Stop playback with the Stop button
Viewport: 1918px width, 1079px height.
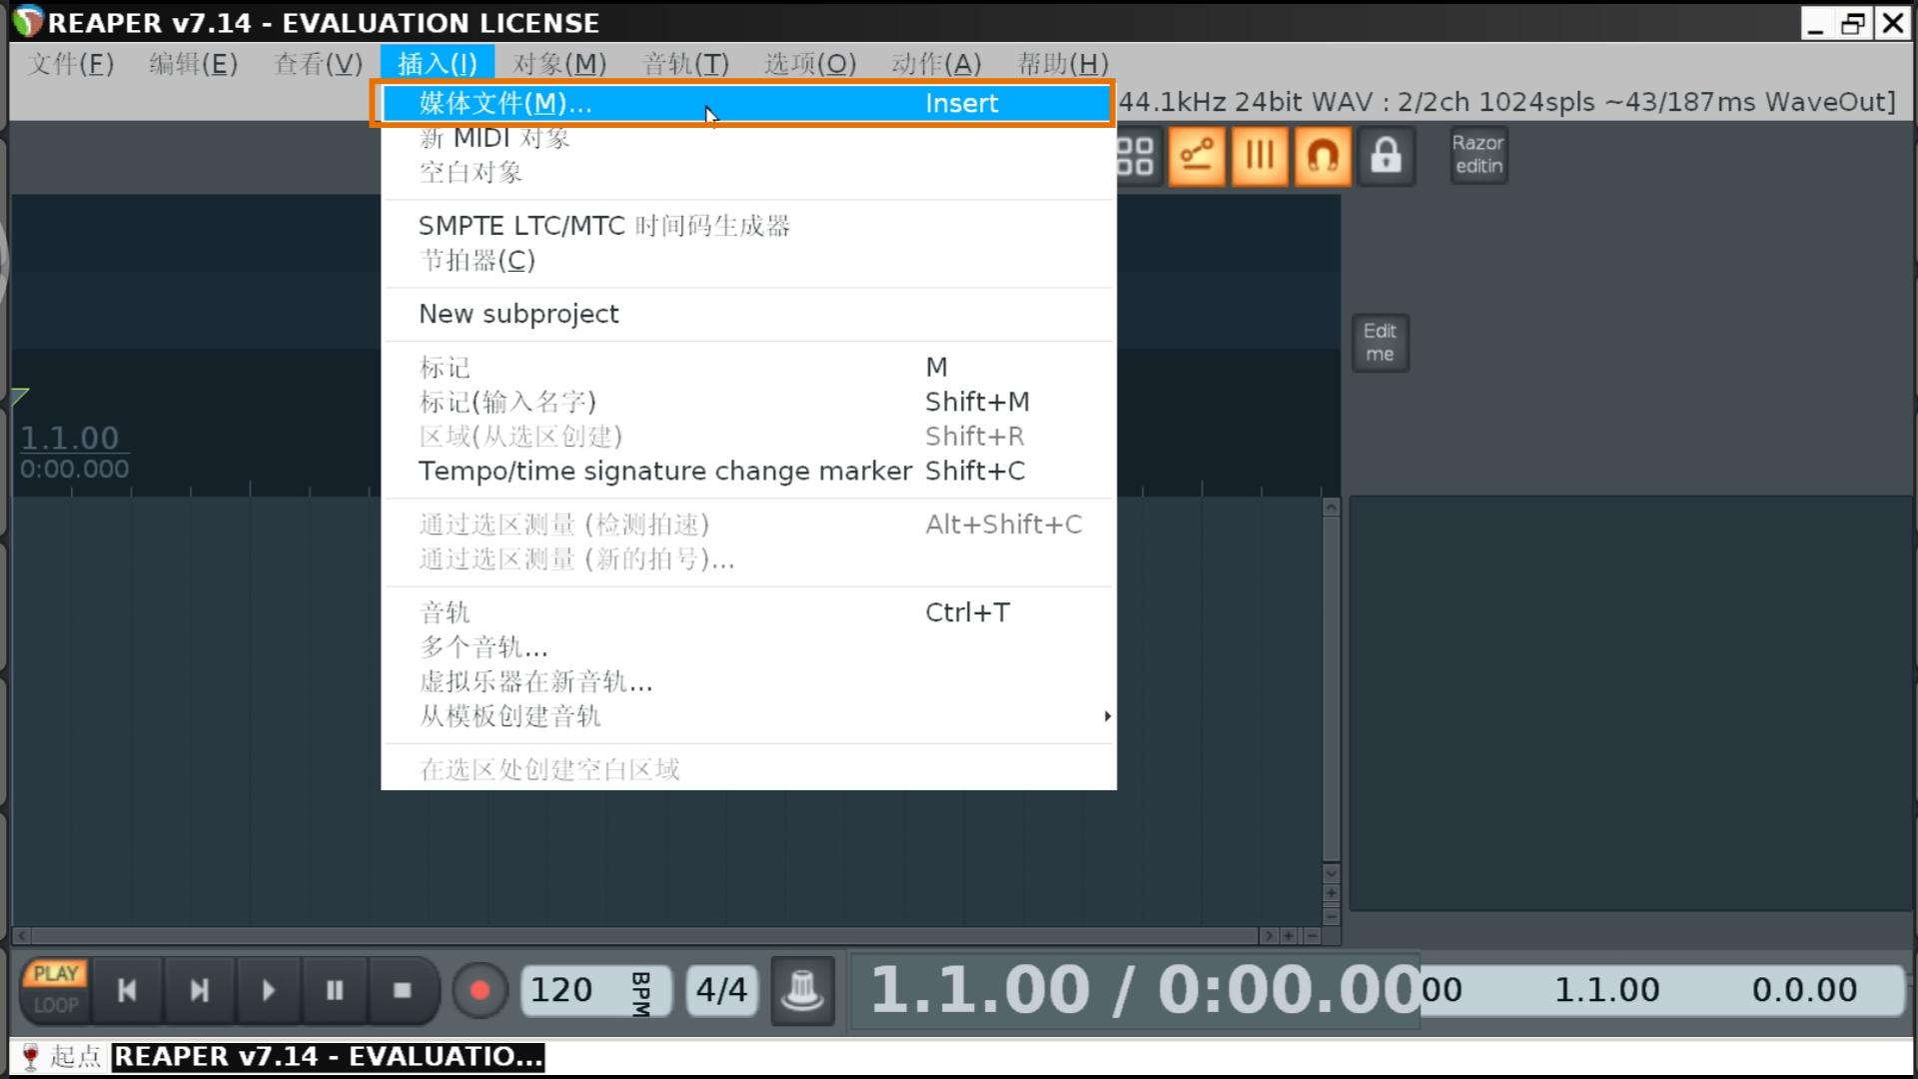tap(403, 990)
